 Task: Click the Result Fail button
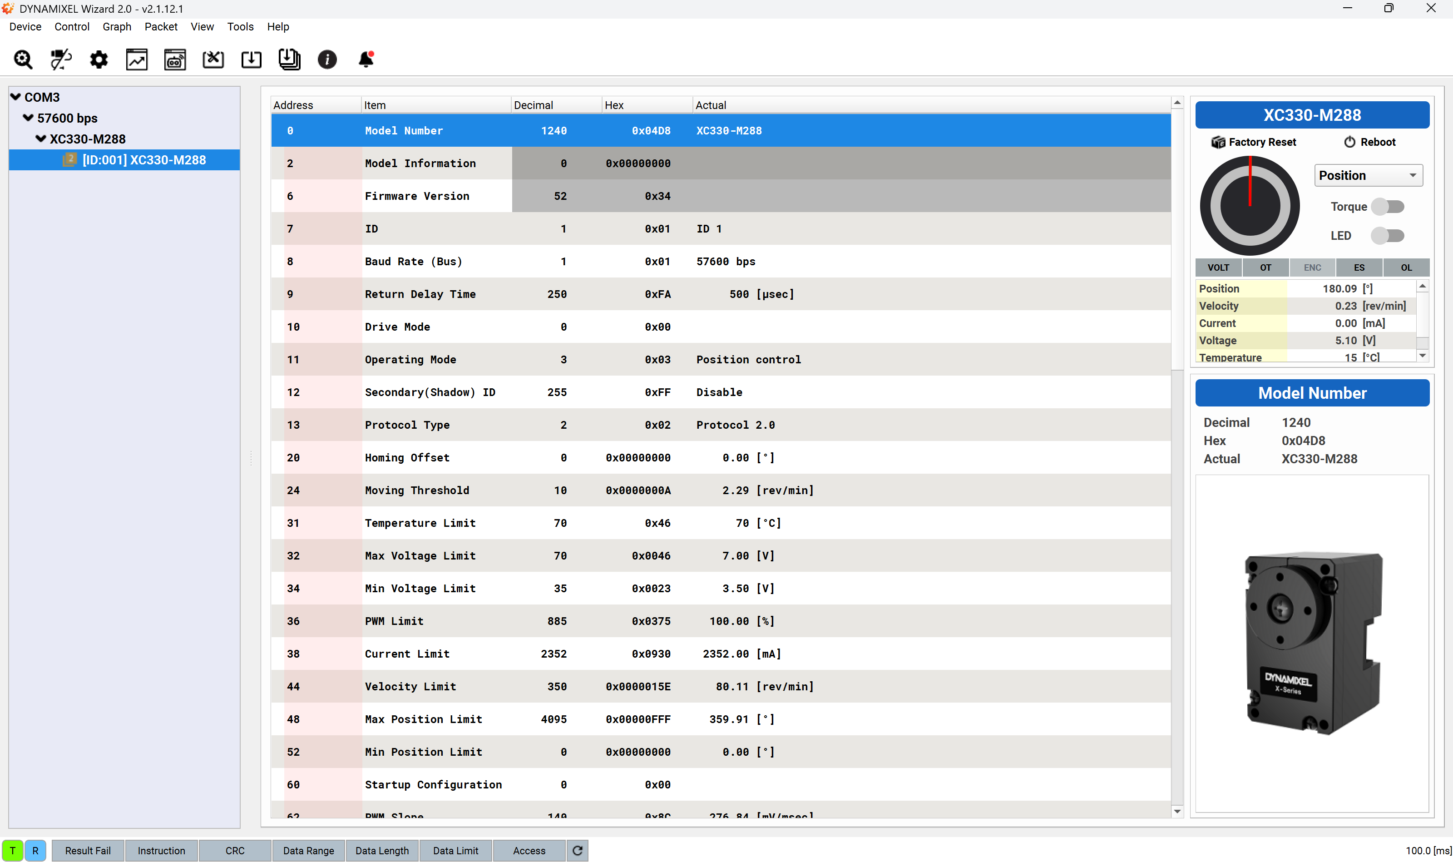(88, 850)
